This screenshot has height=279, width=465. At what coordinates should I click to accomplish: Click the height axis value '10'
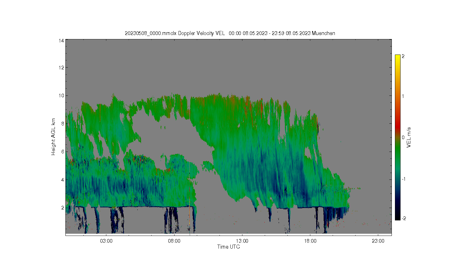pyautogui.click(x=61, y=95)
